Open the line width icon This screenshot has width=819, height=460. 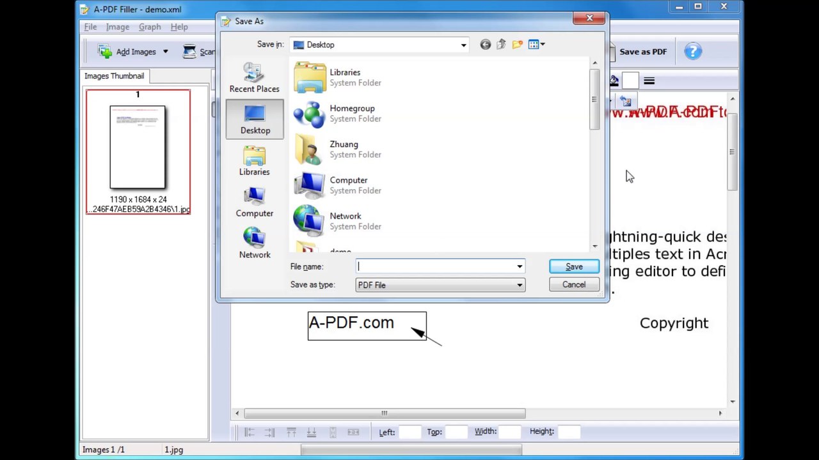pos(649,80)
